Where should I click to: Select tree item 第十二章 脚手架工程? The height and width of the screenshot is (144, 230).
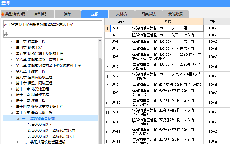coord(32,95)
